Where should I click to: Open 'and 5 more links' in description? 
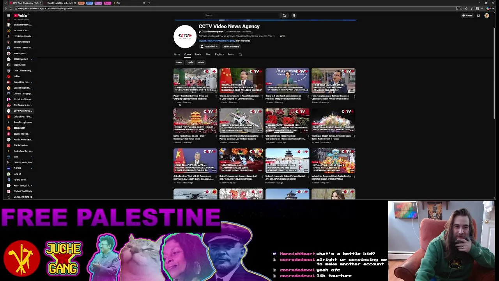coord(243,41)
